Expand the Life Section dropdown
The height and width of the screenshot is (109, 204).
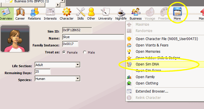coord(78,65)
